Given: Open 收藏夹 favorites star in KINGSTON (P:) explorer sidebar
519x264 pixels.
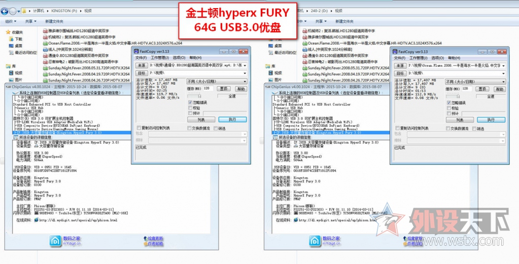Looking at the screenshot, I should [x=9, y=32].
